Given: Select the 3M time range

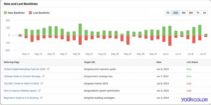Looking at the screenshot, I should pos(183,13).
